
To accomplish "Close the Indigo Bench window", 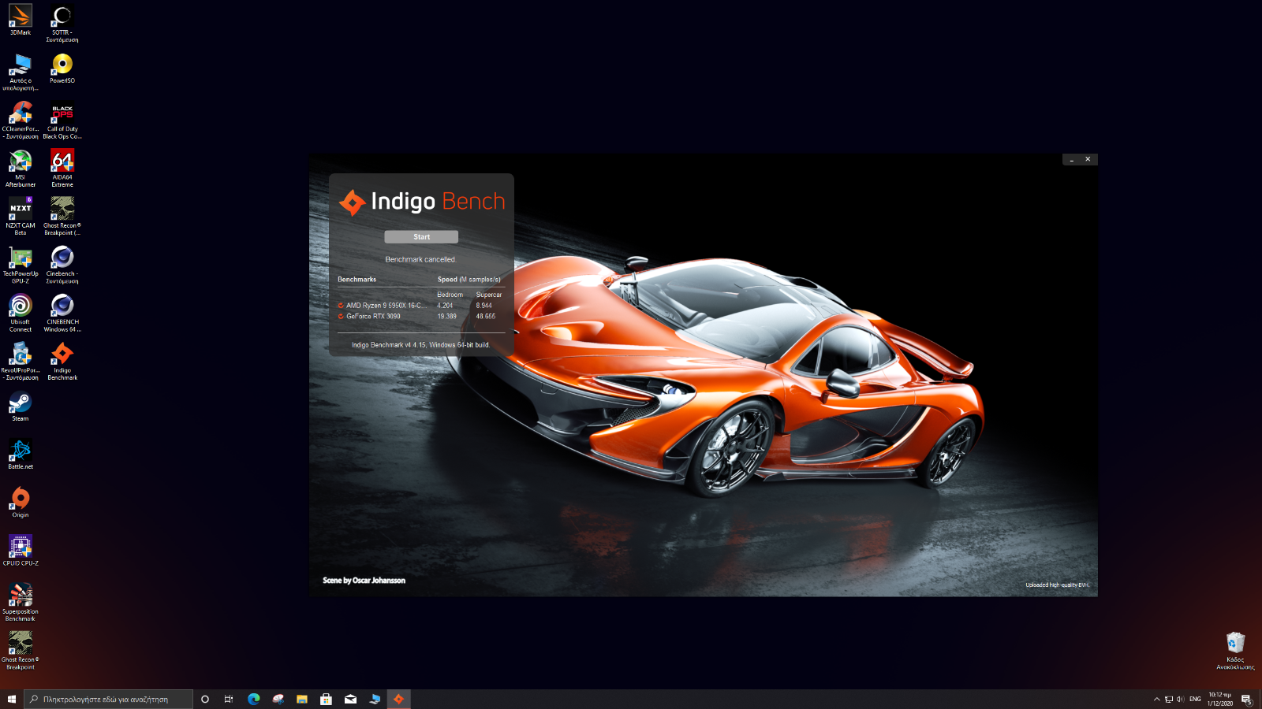I will (1088, 159).
